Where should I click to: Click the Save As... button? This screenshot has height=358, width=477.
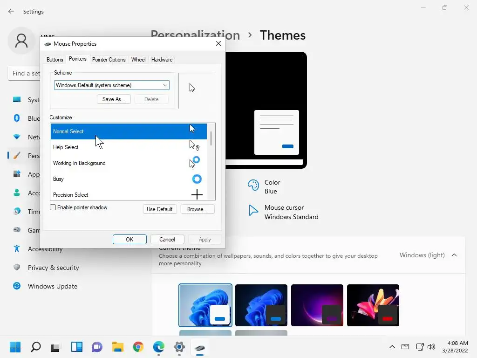pos(114,99)
